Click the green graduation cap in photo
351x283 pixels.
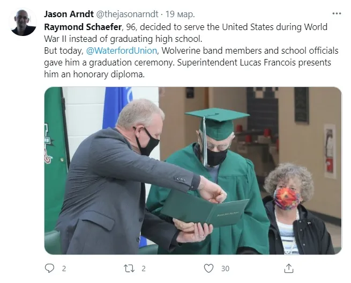(x=216, y=124)
